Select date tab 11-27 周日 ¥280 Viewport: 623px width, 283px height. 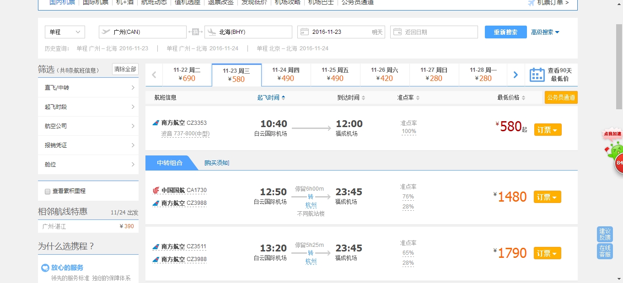pos(434,75)
